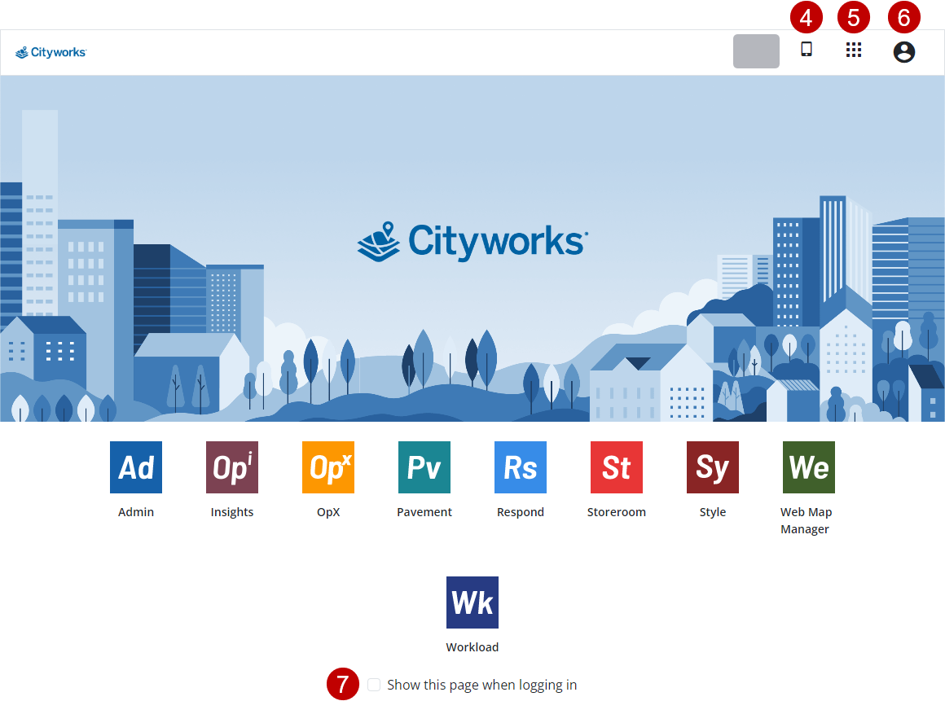Image resolution: width=945 pixels, height=701 pixels.
Task: Enable Show this page when logging in checkbox
Action: pyautogui.click(x=374, y=685)
